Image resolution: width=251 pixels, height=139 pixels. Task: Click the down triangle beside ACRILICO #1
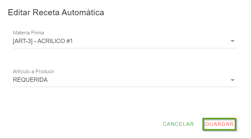pos(232,41)
